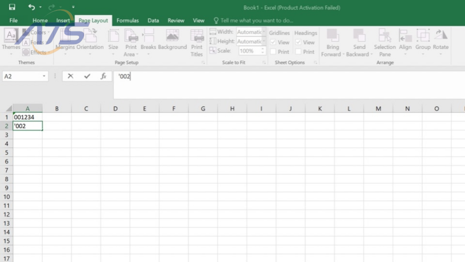
Task: Open the View ribbon tab
Action: 198,21
